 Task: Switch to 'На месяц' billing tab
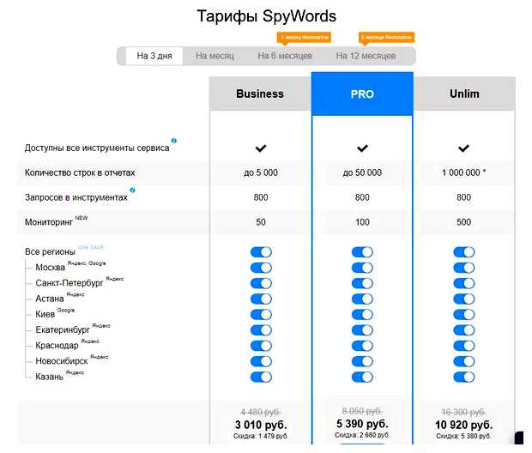(214, 57)
